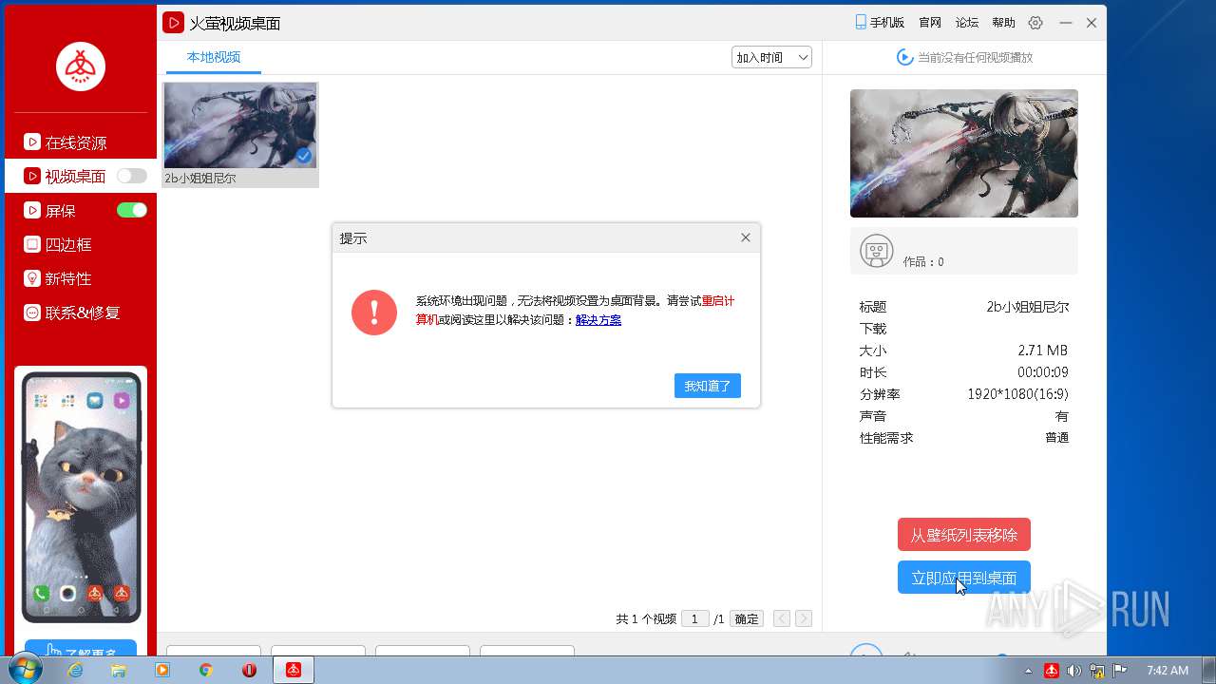
Task: Click the 2.71 MB size value
Action: [1042, 351]
